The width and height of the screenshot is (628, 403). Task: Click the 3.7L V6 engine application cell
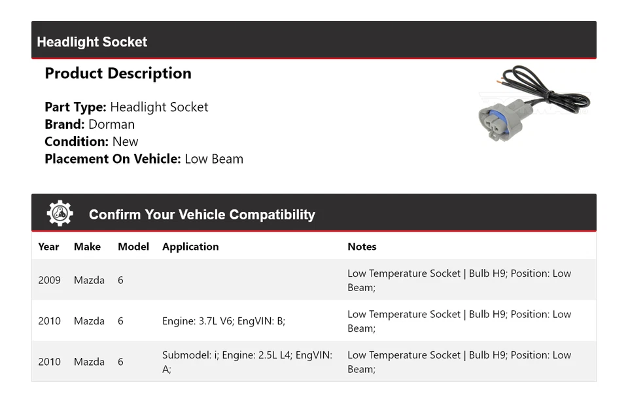(224, 321)
